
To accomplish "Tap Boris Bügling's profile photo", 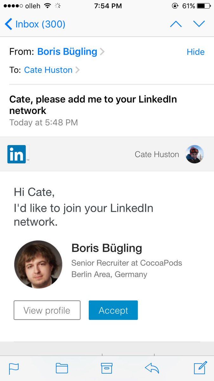I will 38,264.
